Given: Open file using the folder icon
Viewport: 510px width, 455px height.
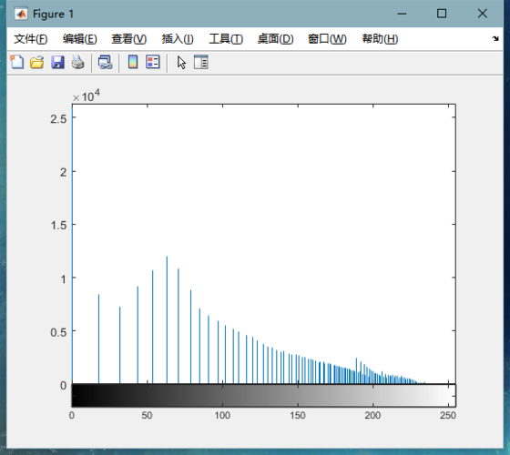Looking at the screenshot, I should coord(37,62).
